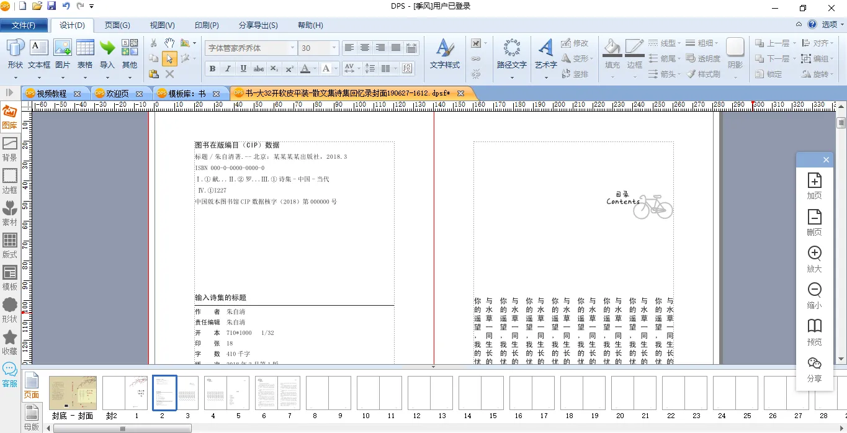Toggle underline formatting
Image resolution: width=847 pixels, height=433 pixels.
click(x=243, y=68)
